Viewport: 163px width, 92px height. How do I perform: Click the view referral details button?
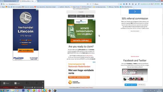coord(135,31)
